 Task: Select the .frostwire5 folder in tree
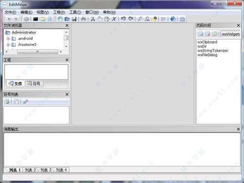[27, 44]
